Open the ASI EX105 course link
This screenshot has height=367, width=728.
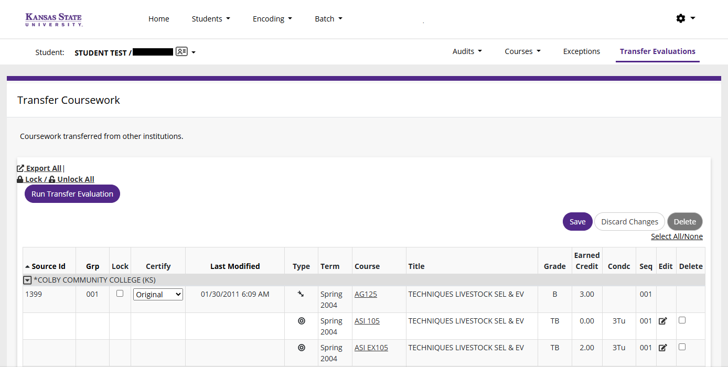[x=371, y=348]
